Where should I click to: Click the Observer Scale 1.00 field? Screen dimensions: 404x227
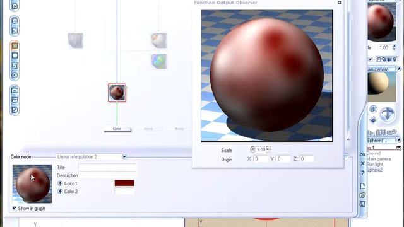coord(261,149)
